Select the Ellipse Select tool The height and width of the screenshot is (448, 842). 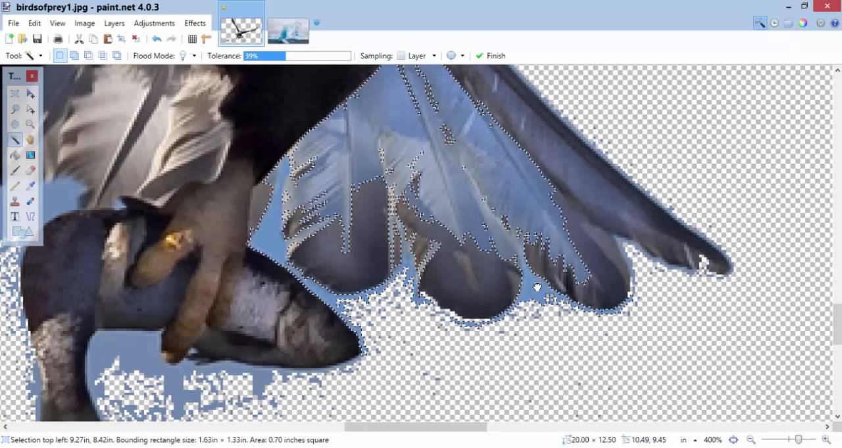tap(14, 125)
